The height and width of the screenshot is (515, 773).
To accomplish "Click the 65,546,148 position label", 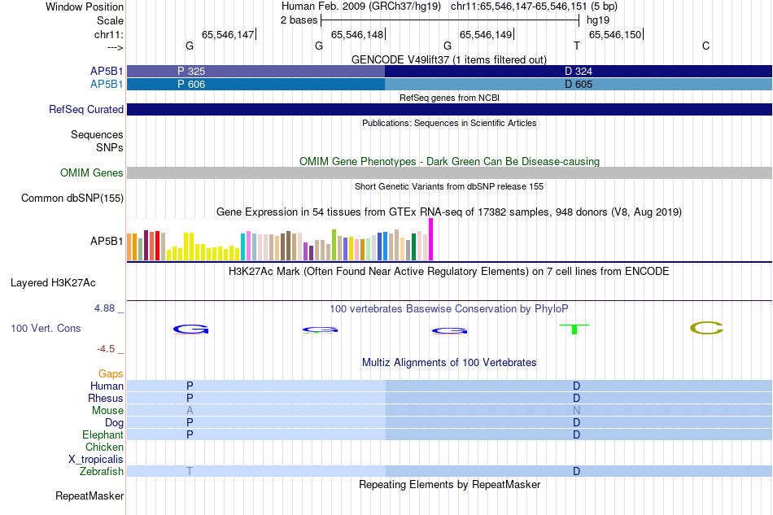I will pyautogui.click(x=357, y=34).
